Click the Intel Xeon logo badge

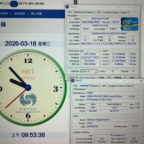click(x=130, y=24)
